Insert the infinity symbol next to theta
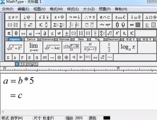The width and height of the screenshot is (157, 120). (x=23, y=33)
